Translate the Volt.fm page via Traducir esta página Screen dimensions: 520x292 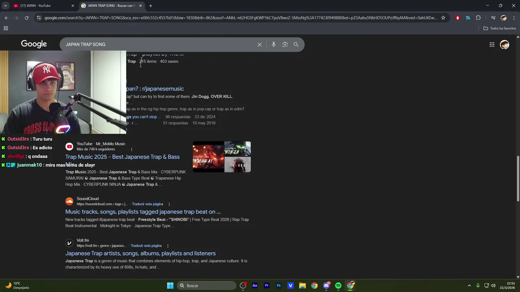[x=146, y=246]
